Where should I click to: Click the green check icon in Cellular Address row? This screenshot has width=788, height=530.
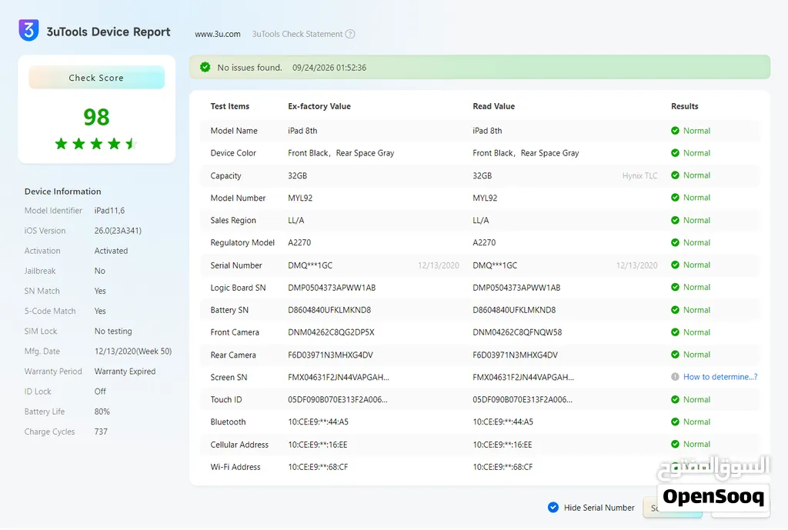click(x=675, y=444)
